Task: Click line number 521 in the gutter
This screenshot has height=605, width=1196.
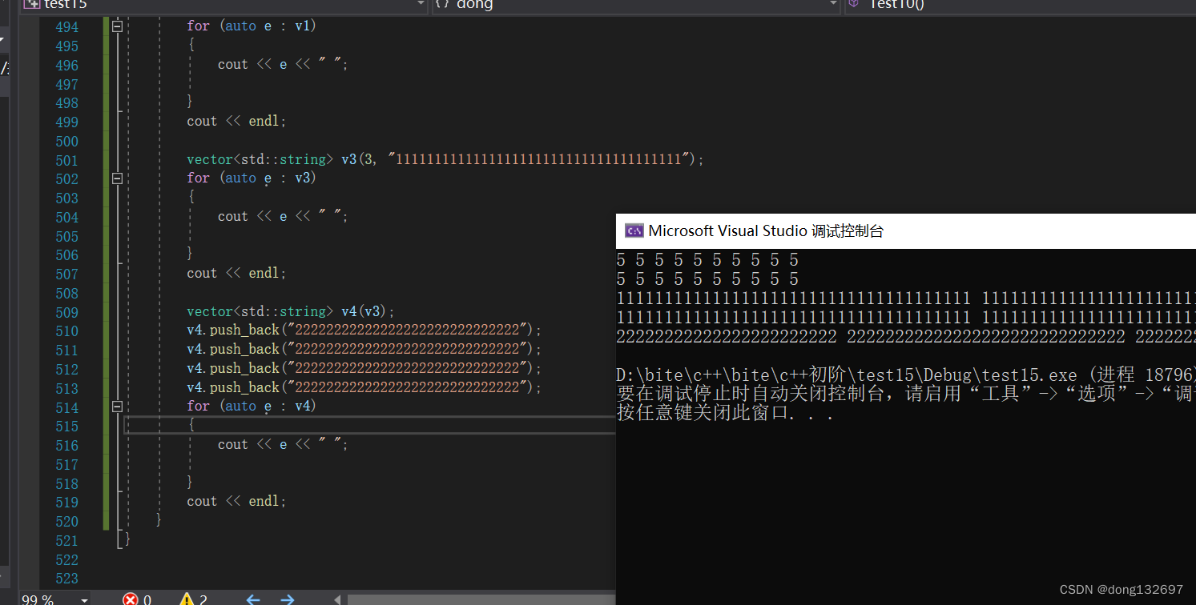Action: [67, 540]
